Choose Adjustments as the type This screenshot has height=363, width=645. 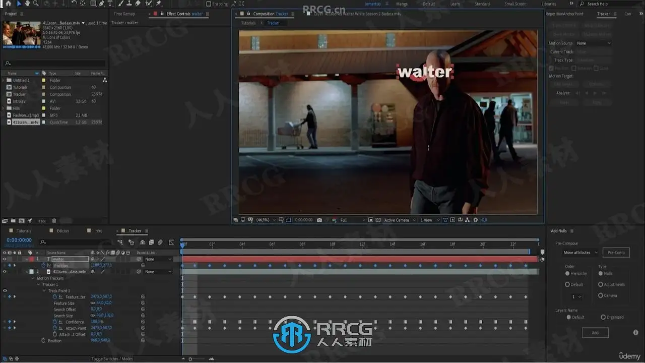coord(601,284)
